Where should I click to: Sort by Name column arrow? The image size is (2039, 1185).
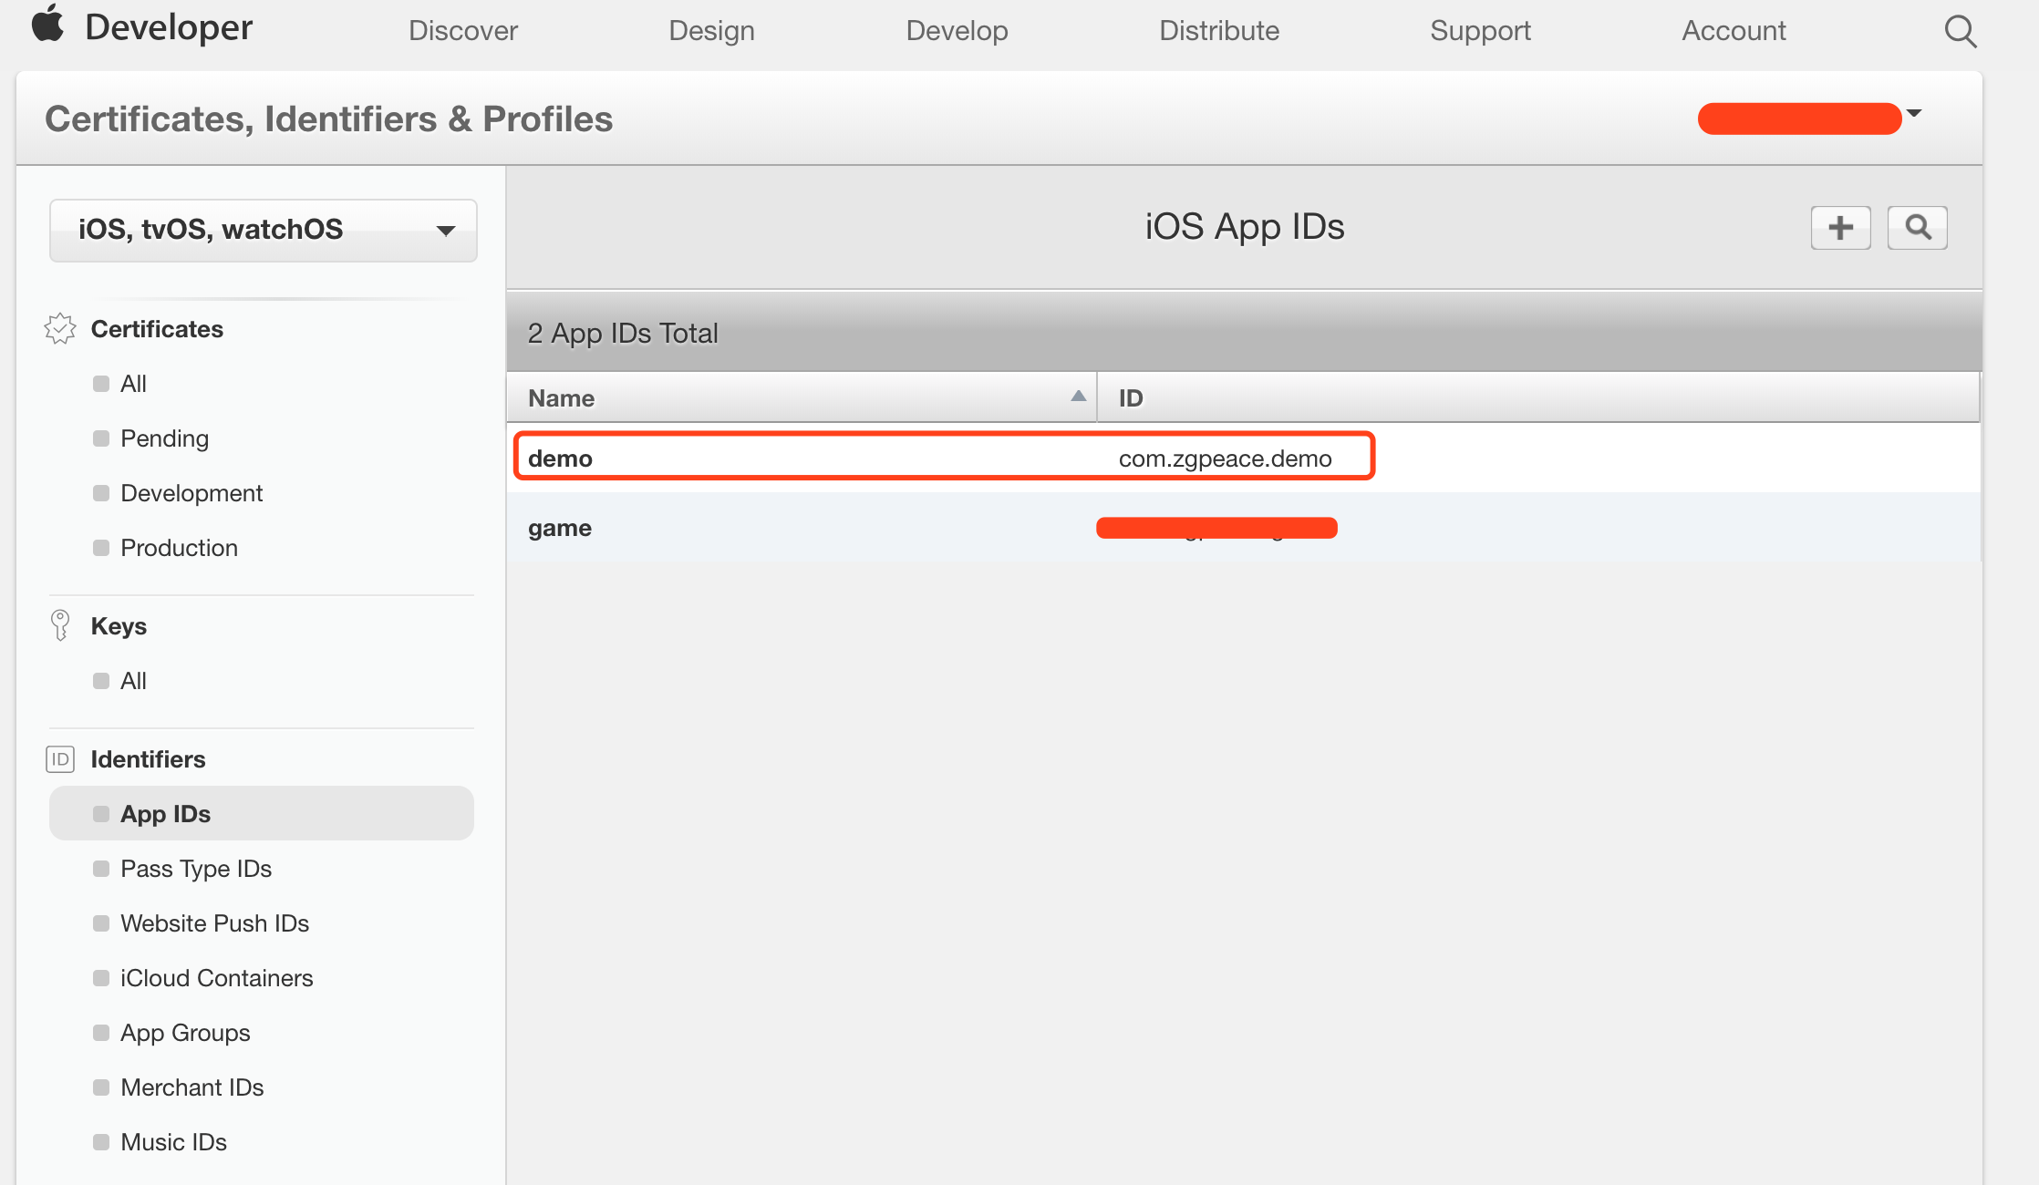[x=1078, y=397]
